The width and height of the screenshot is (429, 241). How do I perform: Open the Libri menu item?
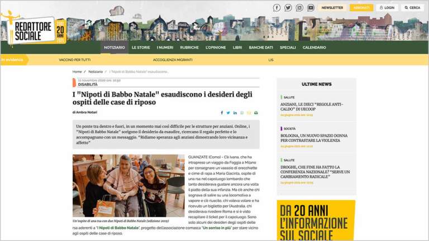coord(237,47)
